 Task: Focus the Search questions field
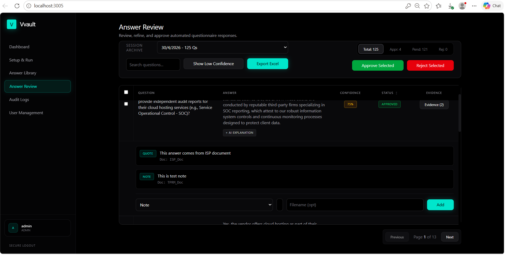[x=153, y=65]
